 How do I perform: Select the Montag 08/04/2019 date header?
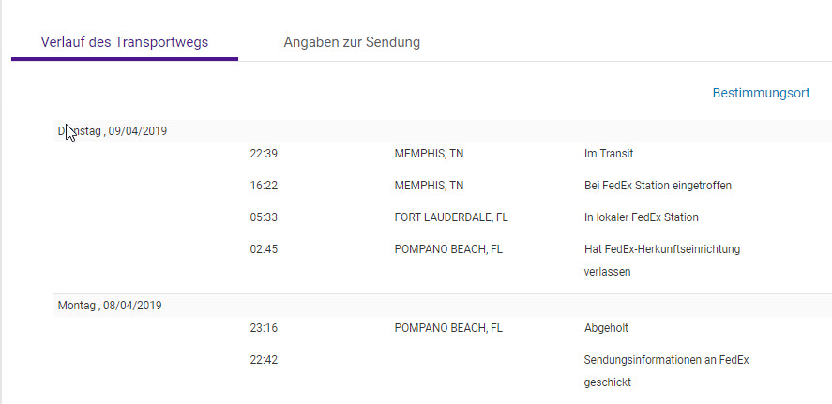pos(111,306)
